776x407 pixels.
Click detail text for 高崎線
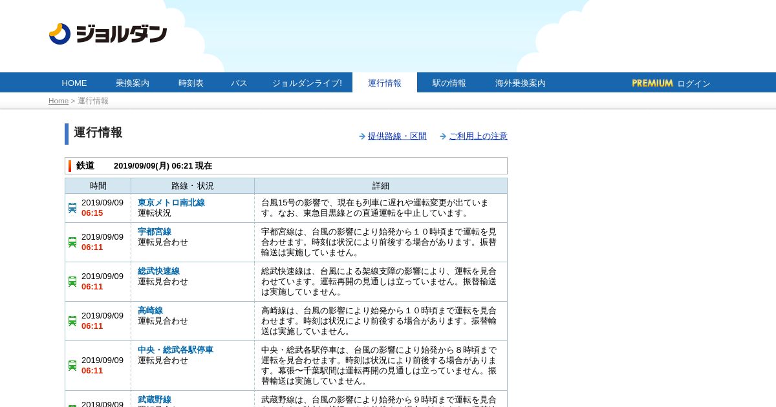coord(379,321)
